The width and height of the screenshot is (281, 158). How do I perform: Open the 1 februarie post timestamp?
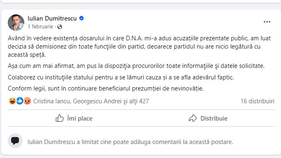coord(40,27)
